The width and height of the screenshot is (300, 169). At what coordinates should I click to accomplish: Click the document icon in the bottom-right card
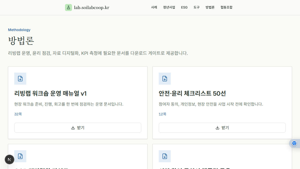[x=165, y=156]
